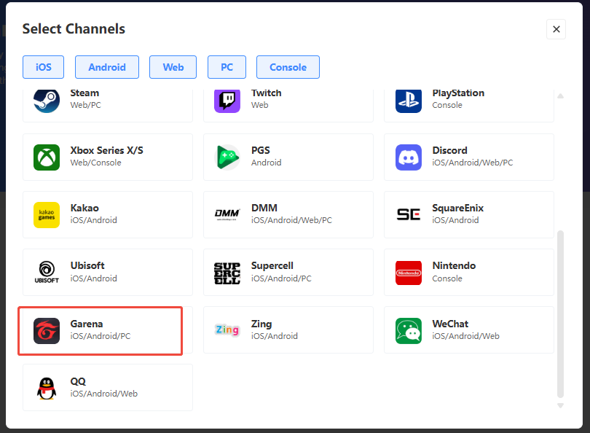The height and width of the screenshot is (433, 590).
Task: Click iOS/Android text under Zing
Action: tap(275, 336)
